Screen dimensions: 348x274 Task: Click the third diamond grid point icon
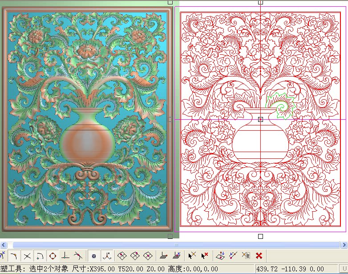(x=148, y=256)
